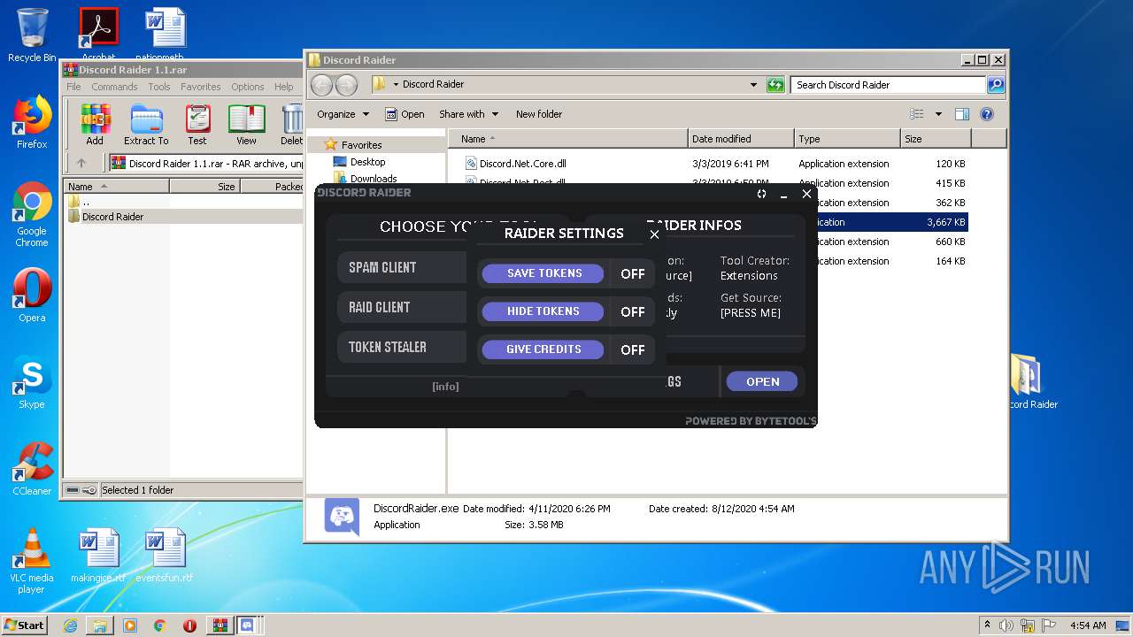The height and width of the screenshot is (637, 1133).
Task: Open Explorer address bar history dropdown
Action: 753,85
